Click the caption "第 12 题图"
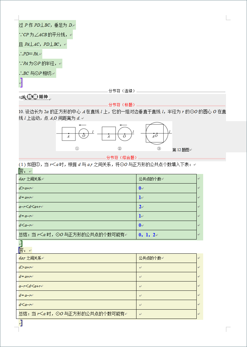Screen dimensions: 247x347 point(181,150)
